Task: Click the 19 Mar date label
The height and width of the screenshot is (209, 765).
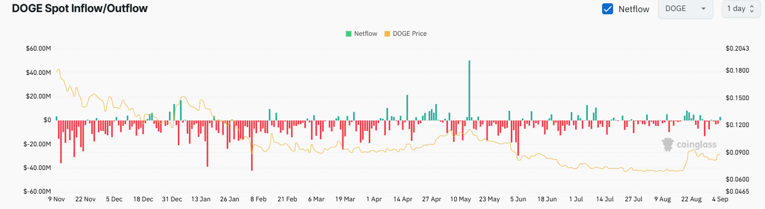Action: click(x=345, y=199)
